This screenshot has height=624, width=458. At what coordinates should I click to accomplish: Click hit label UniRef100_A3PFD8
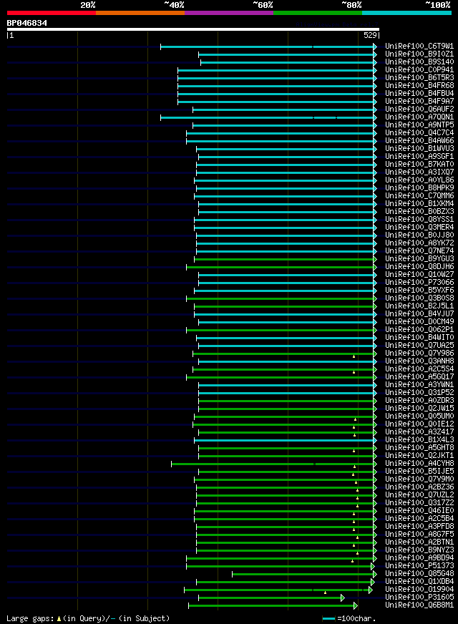(x=419, y=527)
